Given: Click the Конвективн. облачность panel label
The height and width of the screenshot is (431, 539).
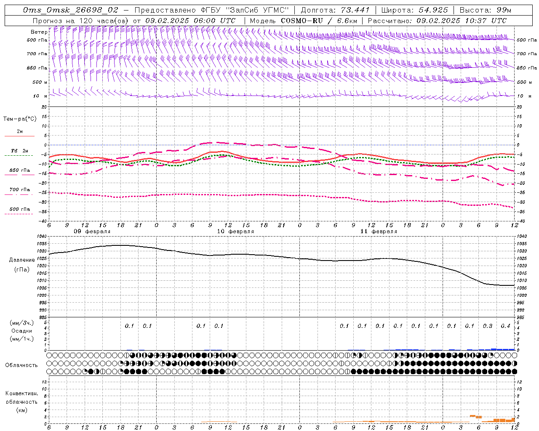Looking at the screenshot, I should pos(21,398).
